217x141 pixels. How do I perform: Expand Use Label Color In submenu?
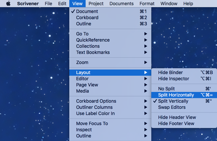coord(110,113)
